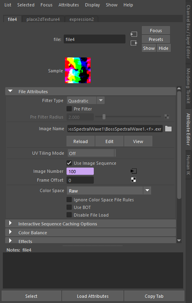
Task: Click the scroll up arrow of attributes panel
Action: tap(179, 88)
